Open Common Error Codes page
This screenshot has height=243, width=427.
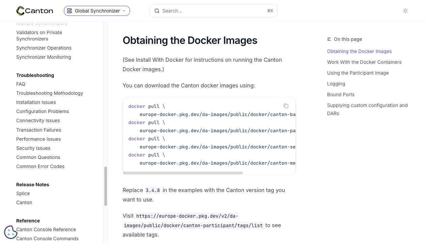[x=40, y=166]
